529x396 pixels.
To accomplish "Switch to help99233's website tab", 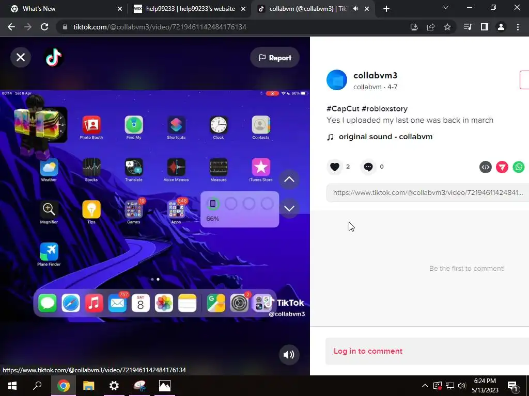I will tap(190, 9).
